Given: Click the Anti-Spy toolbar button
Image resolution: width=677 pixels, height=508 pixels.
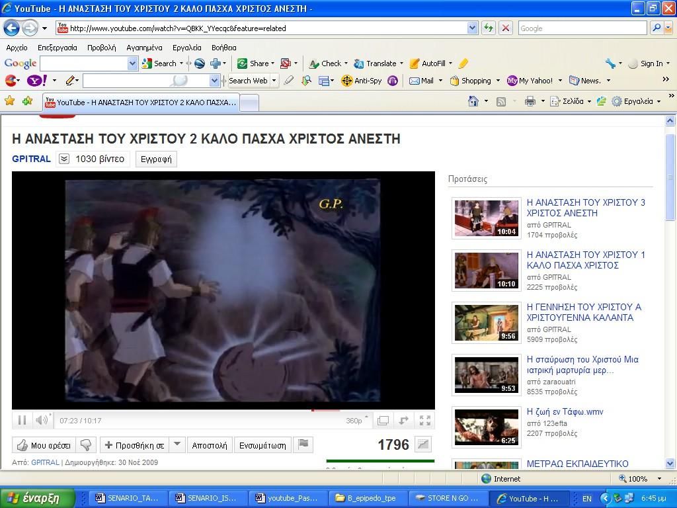Looking at the screenshot, I should (362, 81).
